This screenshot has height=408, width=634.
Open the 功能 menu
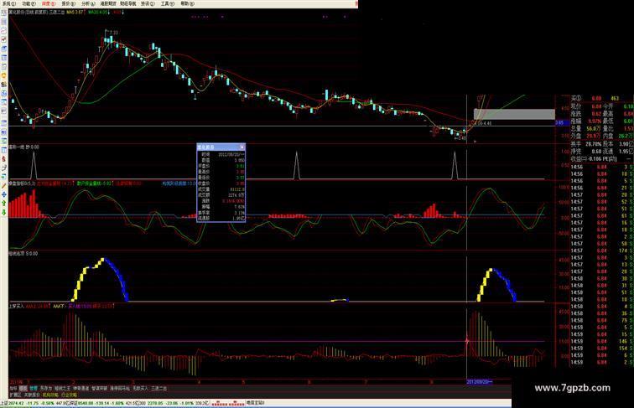[x=29, y=3]
